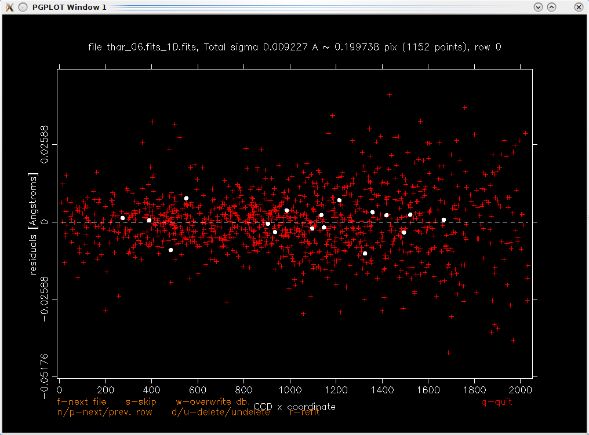Viewport: 589px width, 435px height.
Task: Click the x-axis tick label 600
Action: (x=198, y=390)
